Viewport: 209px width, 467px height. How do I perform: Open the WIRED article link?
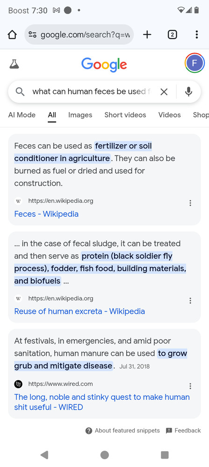tap(102, 402)
